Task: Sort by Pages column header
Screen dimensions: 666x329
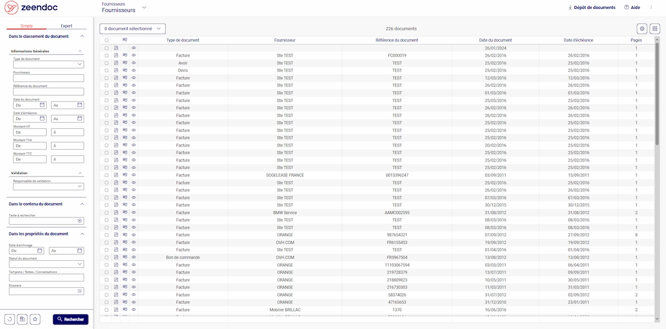Action: (x=637, y=41)
